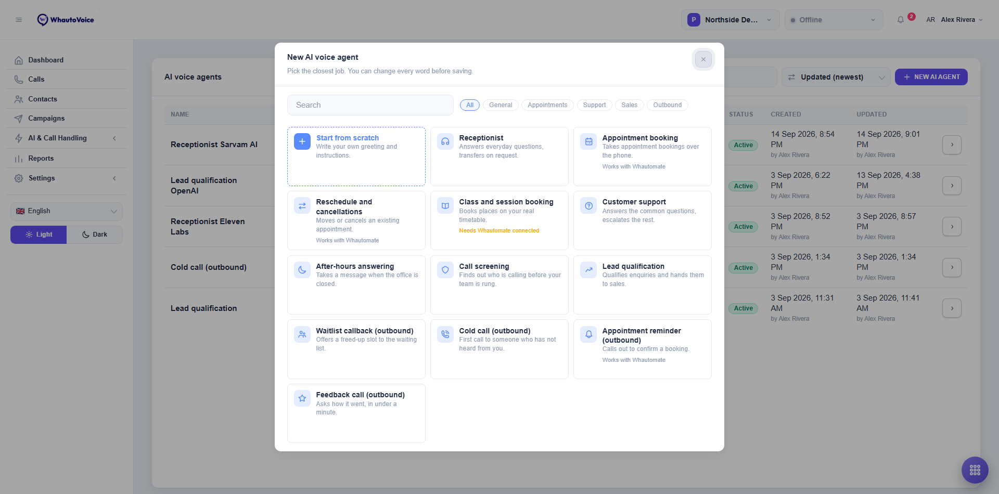Image resolution: width=999 pixels, height=494 pixels.
Task: Switch theme to Light
Action: coord(39,235)
